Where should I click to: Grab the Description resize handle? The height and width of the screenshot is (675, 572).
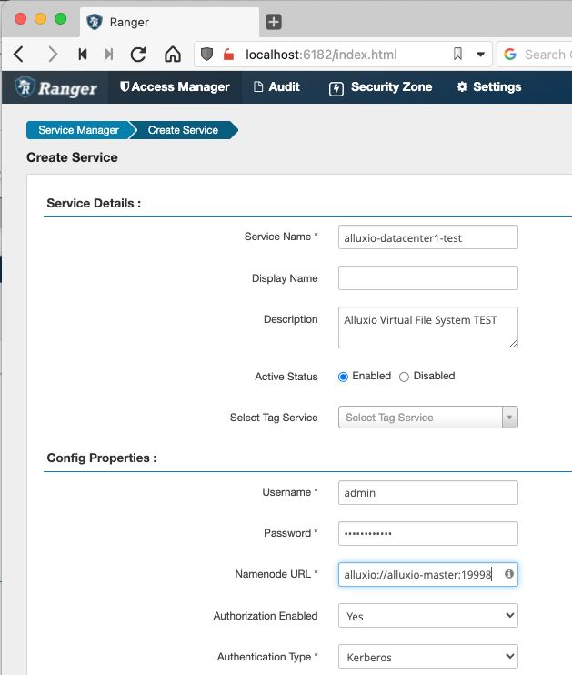click(x=513, y=344)
